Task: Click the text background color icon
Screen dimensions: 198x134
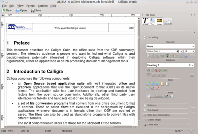Action: pyautogui.click(x=174, y=55)
